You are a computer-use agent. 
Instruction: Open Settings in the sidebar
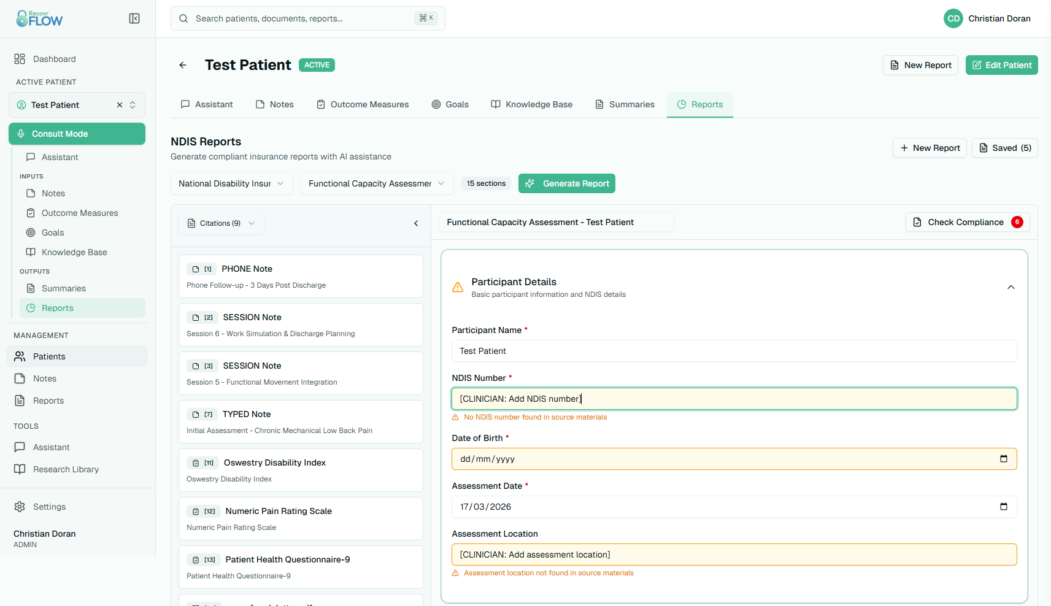click(49, 507)
